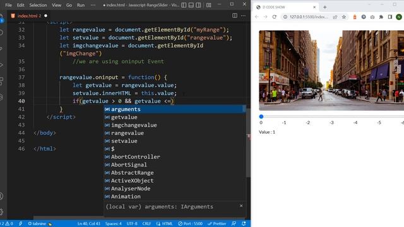Viewport: 404px width, 227px height.
Task: Click line number 40 in gutter
Action: tap(21, 101)
